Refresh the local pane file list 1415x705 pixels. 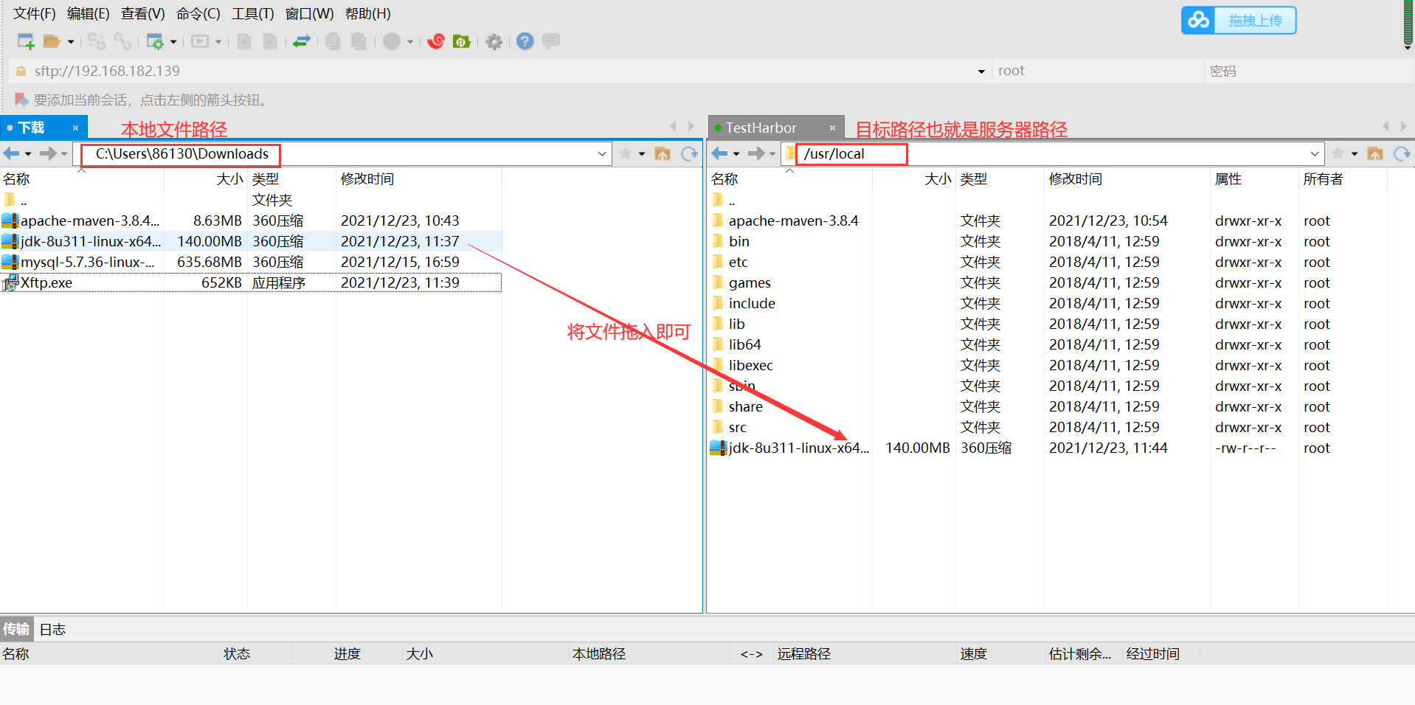click(x=689, y=153)
